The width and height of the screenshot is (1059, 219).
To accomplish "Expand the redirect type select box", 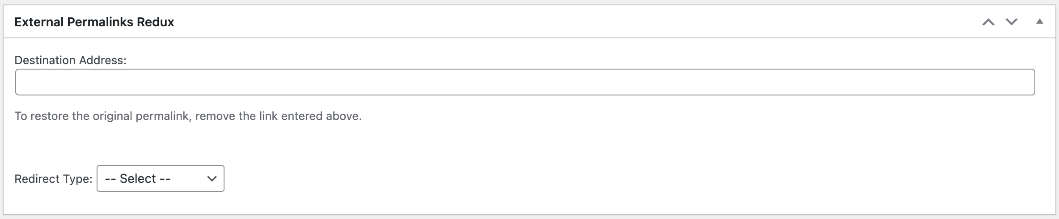I will click(160, 178).
